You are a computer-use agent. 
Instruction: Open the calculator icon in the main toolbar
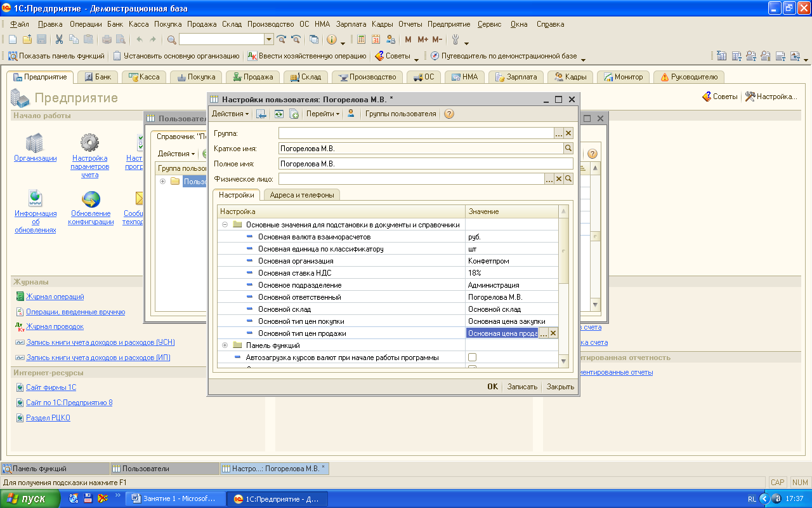pos(361,39)
